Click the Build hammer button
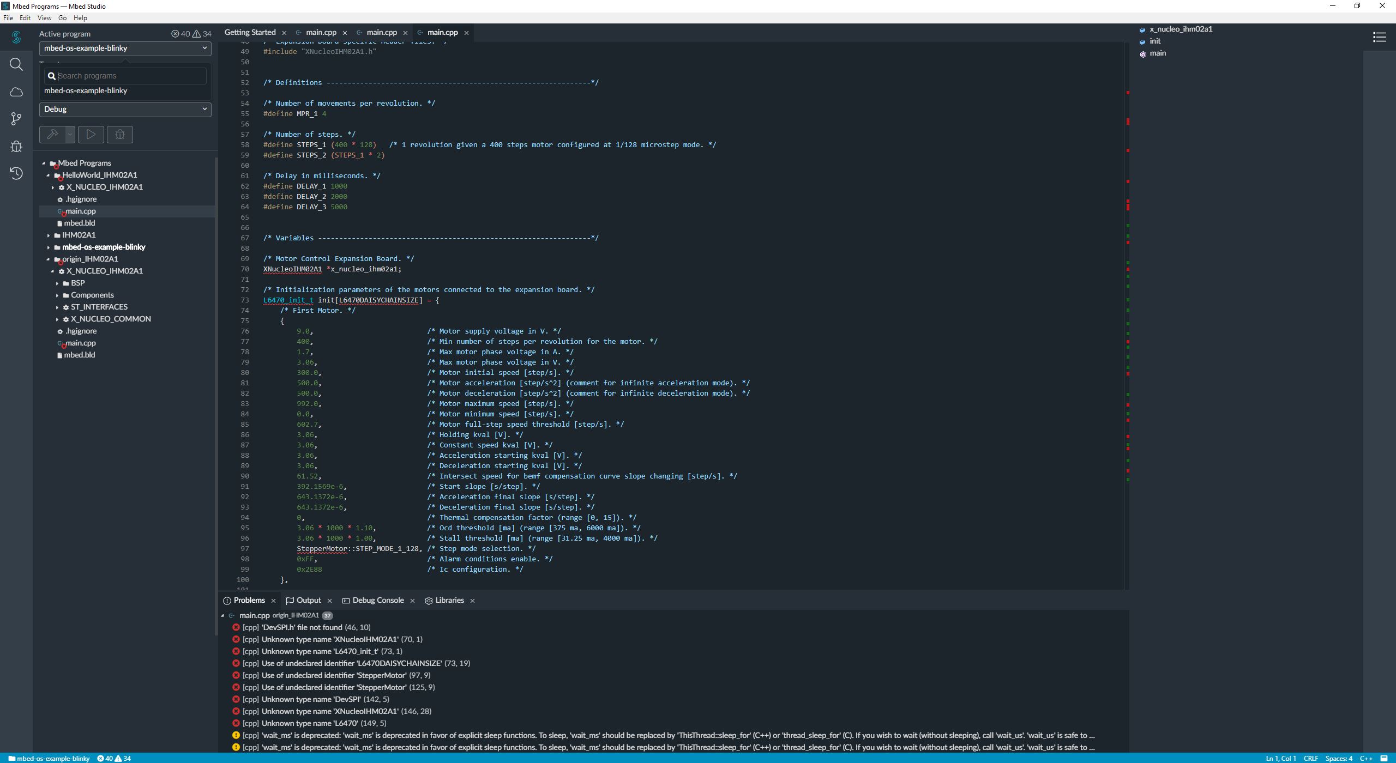 tap(52, 135)
